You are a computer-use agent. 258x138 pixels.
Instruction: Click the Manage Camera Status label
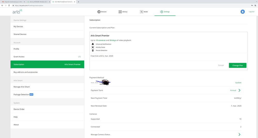tap(100, 135)
